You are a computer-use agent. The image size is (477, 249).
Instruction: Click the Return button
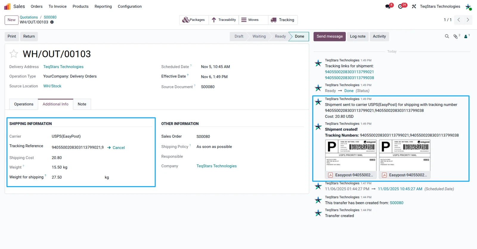click(x=29, y=36)
